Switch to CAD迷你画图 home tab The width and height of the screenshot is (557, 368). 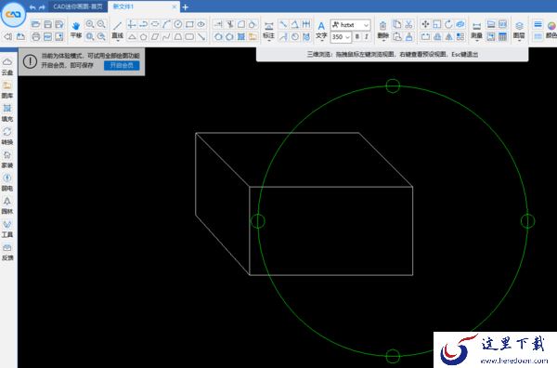pyautogui.click(x=78, y=7)
